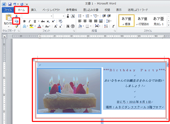This screenshot has width=170, height=124.
Task: Click the Paste (貼り付け) clipboard icon
Action: [8, 18]
